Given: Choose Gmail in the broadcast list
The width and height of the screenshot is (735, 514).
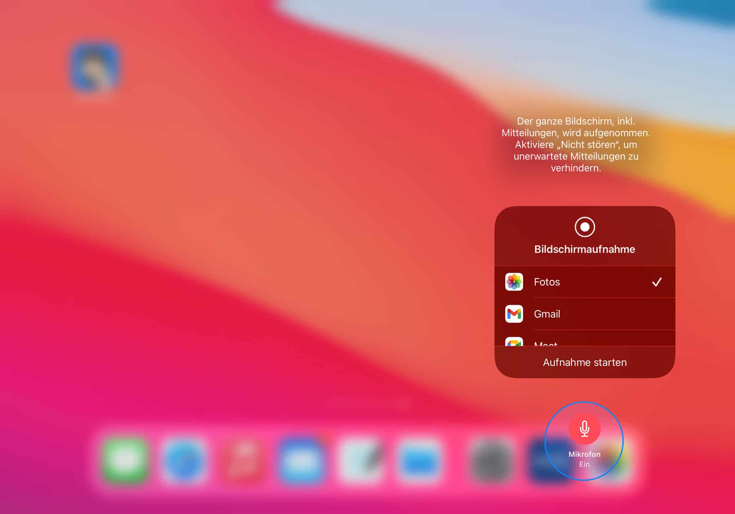Looking at the screenshot, I should pos(585,314).
